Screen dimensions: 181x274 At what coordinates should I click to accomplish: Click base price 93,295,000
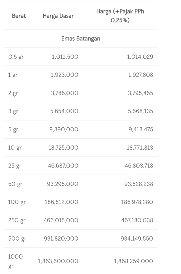click(62, 184)
